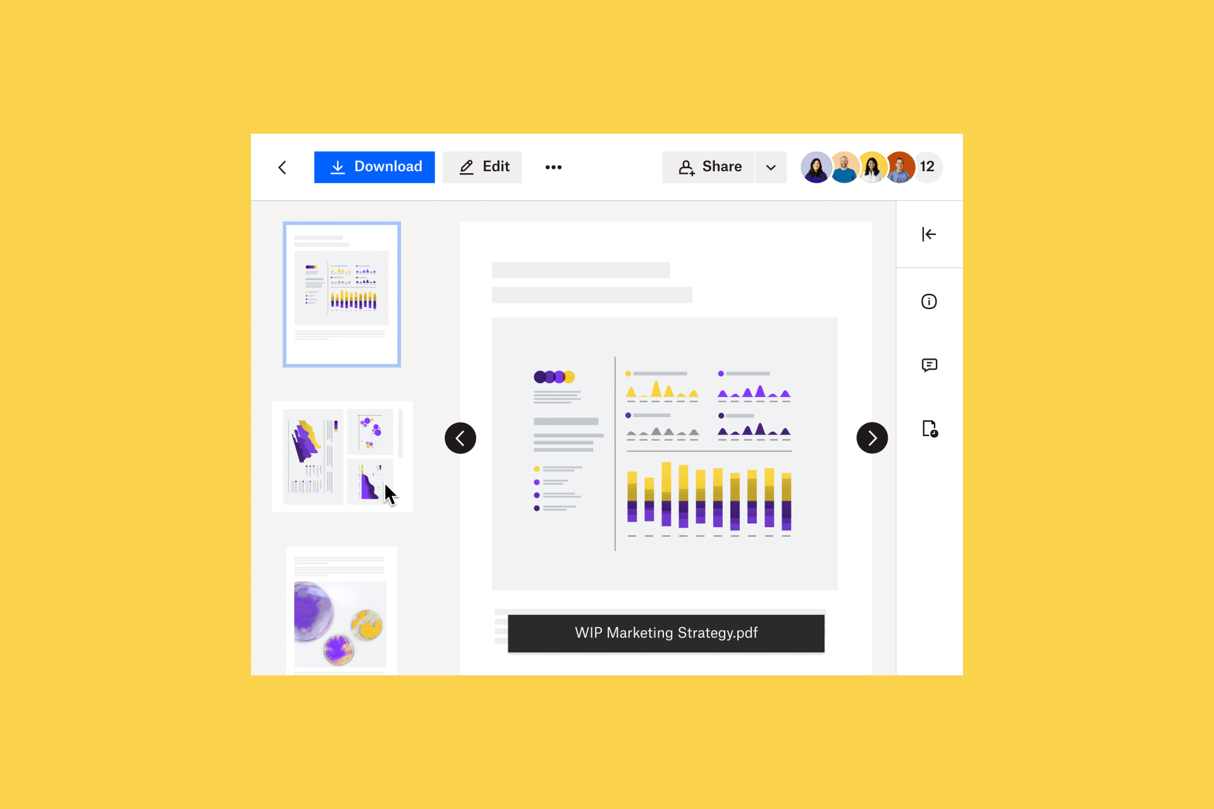1214x809 pixels.
Task: Click the file lock icon in sidebar
Action: tap(929, 429)
